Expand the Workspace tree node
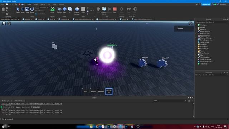This screenshot has height=129, width=229. 196,25
